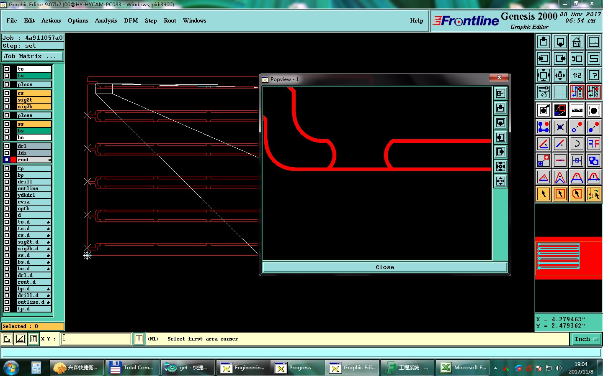Screen dimensions: 603x376
Task: Select the rectangle arrow selection tool
Action: [x=560, y=194]
